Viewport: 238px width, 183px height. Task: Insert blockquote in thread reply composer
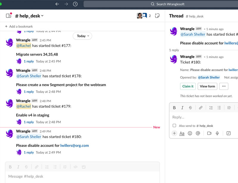click(229, 108)
